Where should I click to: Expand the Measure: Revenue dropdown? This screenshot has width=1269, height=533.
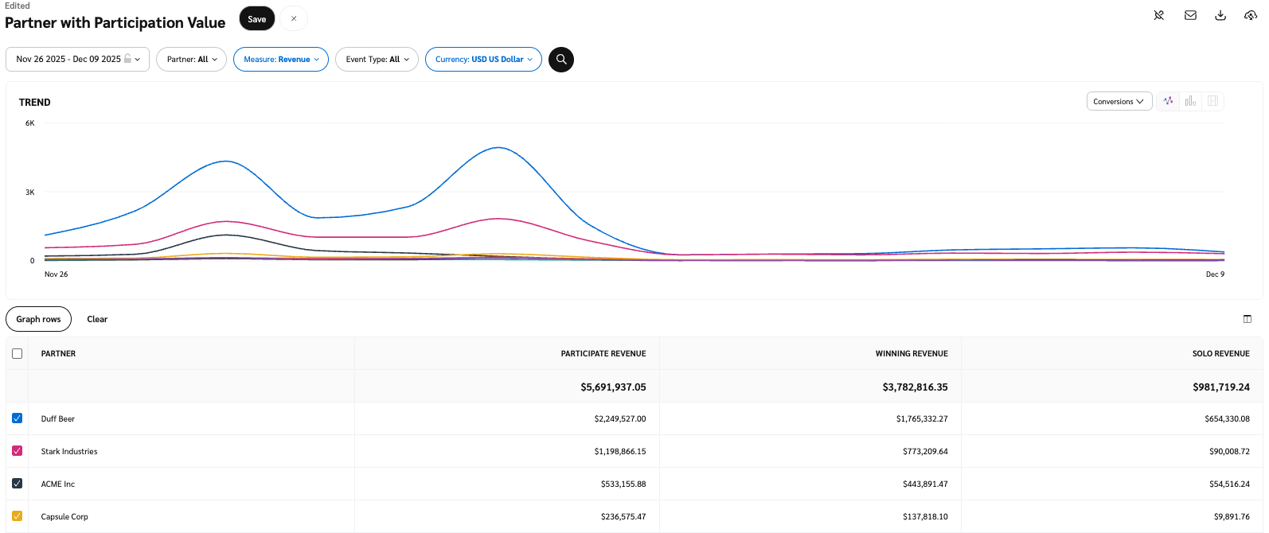point(281,60)
